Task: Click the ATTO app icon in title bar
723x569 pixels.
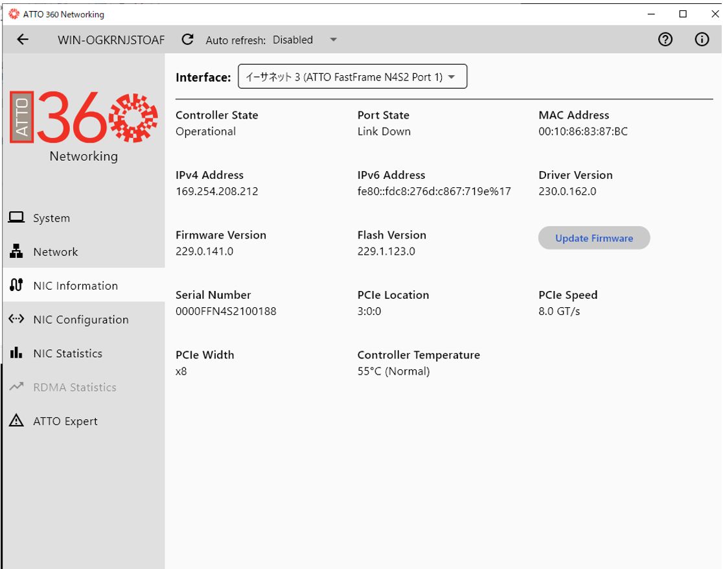Action: tap(14, 14)
